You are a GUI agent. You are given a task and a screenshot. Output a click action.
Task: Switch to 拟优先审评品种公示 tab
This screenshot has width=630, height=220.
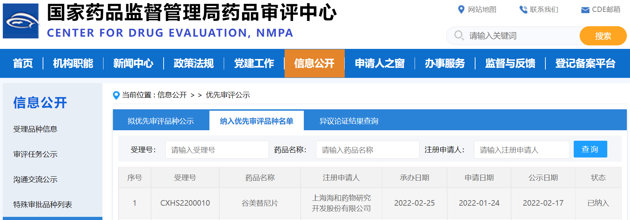(x=161, y=121)
